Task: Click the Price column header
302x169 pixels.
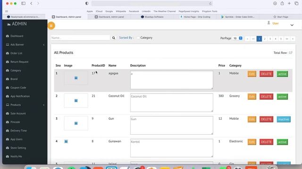Action: 222,66
